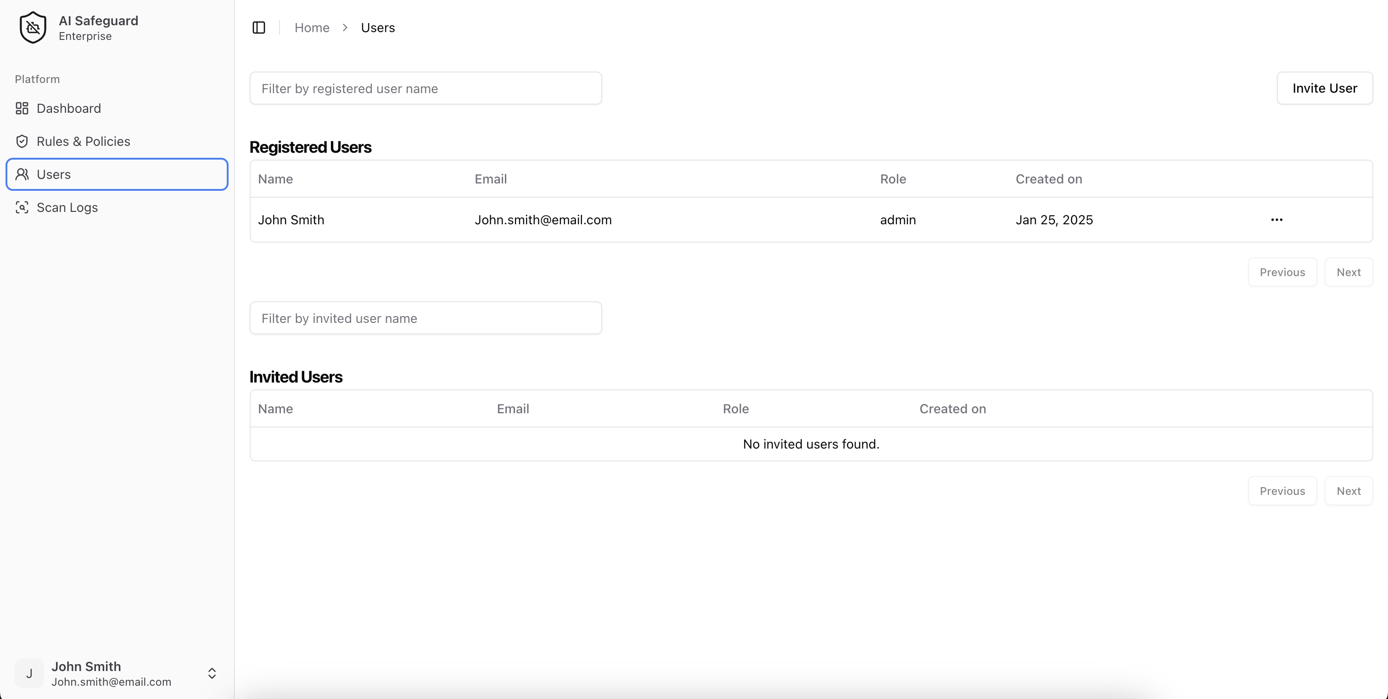Screen dimensions: 1388x699
Task: Focus the invited user name filter
Action: coord(425,318)
